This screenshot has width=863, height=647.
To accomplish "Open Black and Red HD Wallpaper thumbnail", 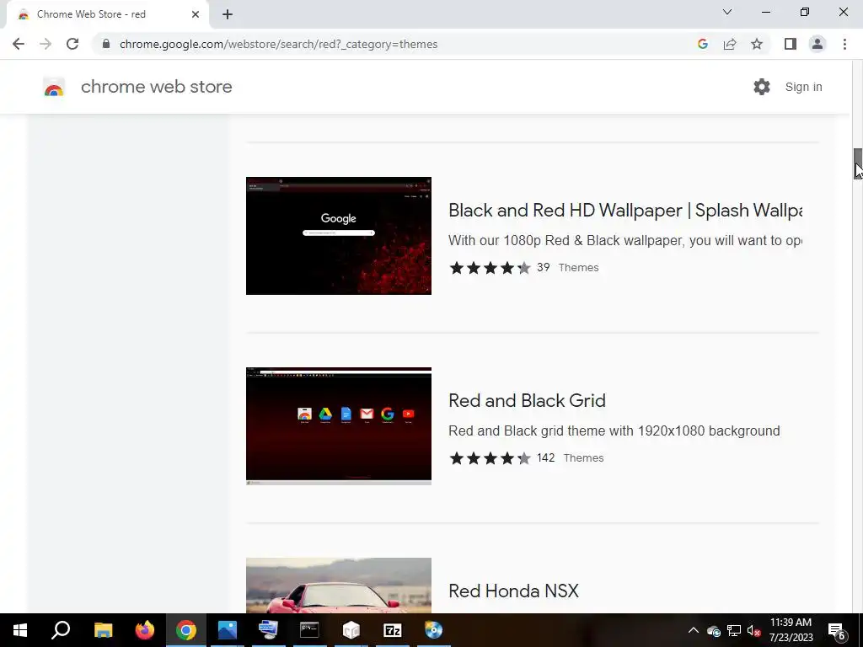I will [339, 236].
